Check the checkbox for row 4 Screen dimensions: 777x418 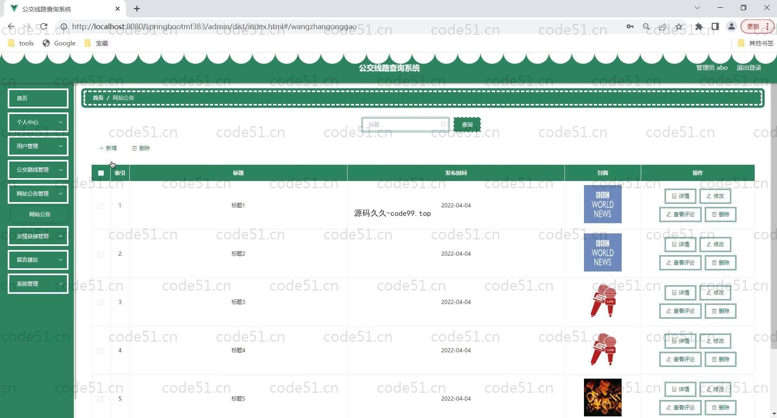click(101, 351)
